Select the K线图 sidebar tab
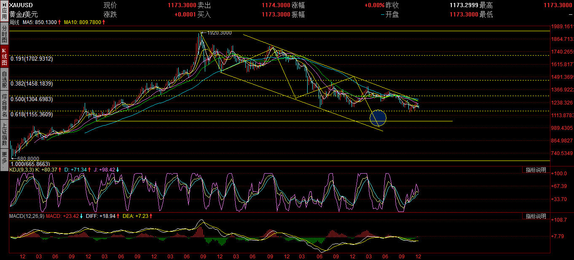The image size is (574, 260). coord(4,56)
